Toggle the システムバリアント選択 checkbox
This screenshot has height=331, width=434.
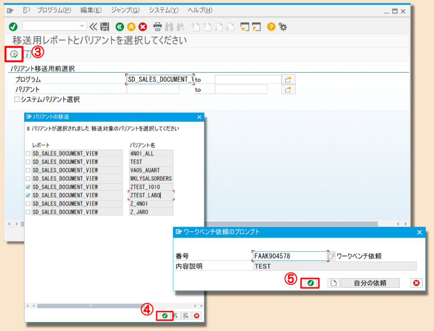coord(17,99)
